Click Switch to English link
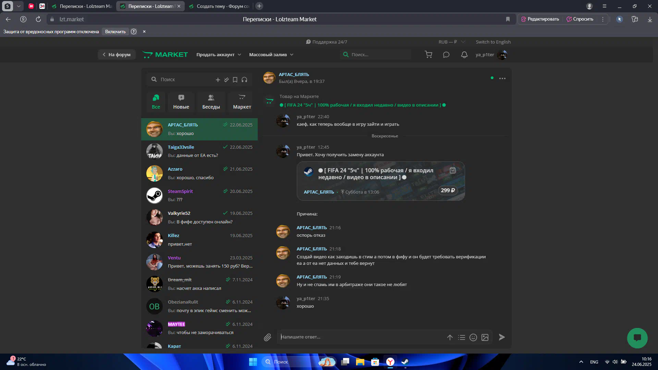Viewport: 658px width, 370px height. (493, 42)
